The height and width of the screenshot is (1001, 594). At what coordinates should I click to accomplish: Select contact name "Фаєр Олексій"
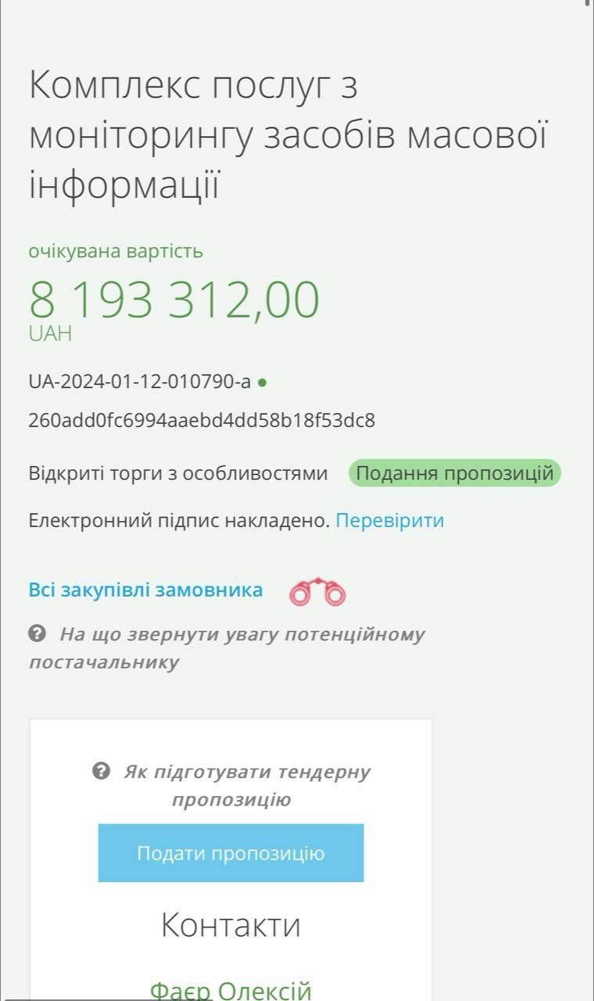pos(231,990)
